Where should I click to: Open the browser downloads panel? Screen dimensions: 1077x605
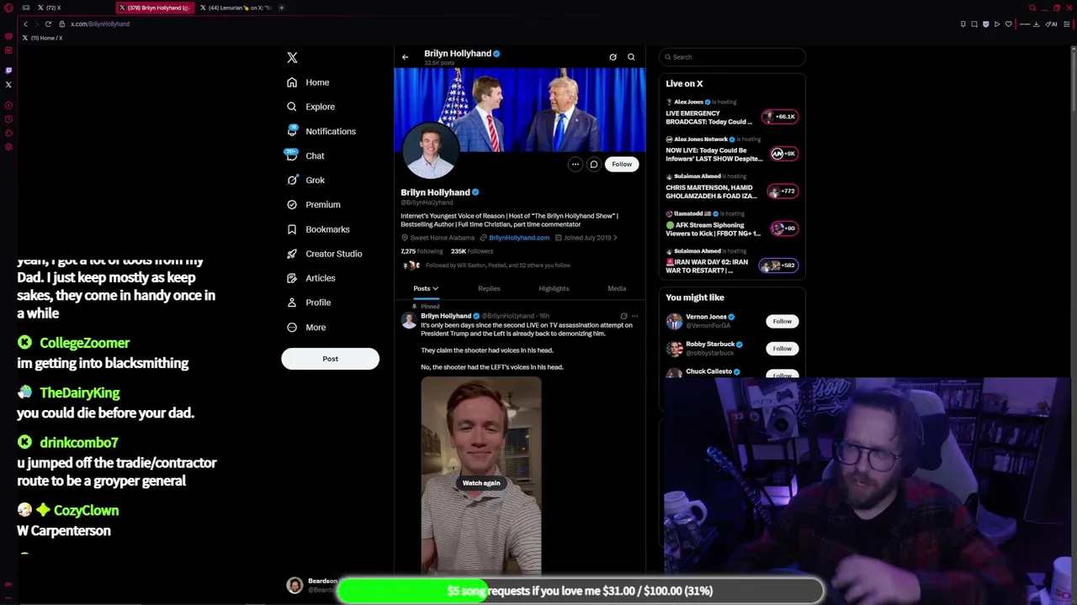[1036, 24]
